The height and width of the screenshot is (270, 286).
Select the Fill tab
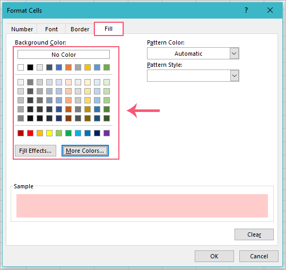pyautogui.click(x=109, y=29)
